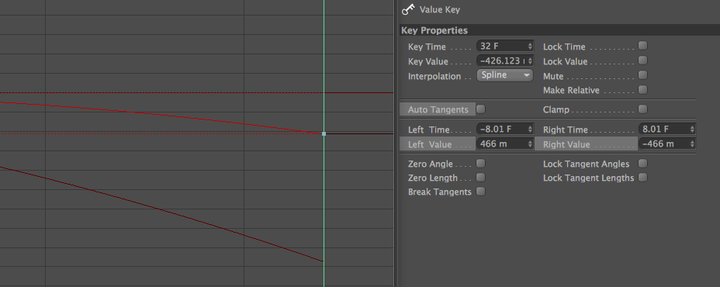
Task: Click the Left Time field showing -8.01 F
Action: click(x=504, y=130)
